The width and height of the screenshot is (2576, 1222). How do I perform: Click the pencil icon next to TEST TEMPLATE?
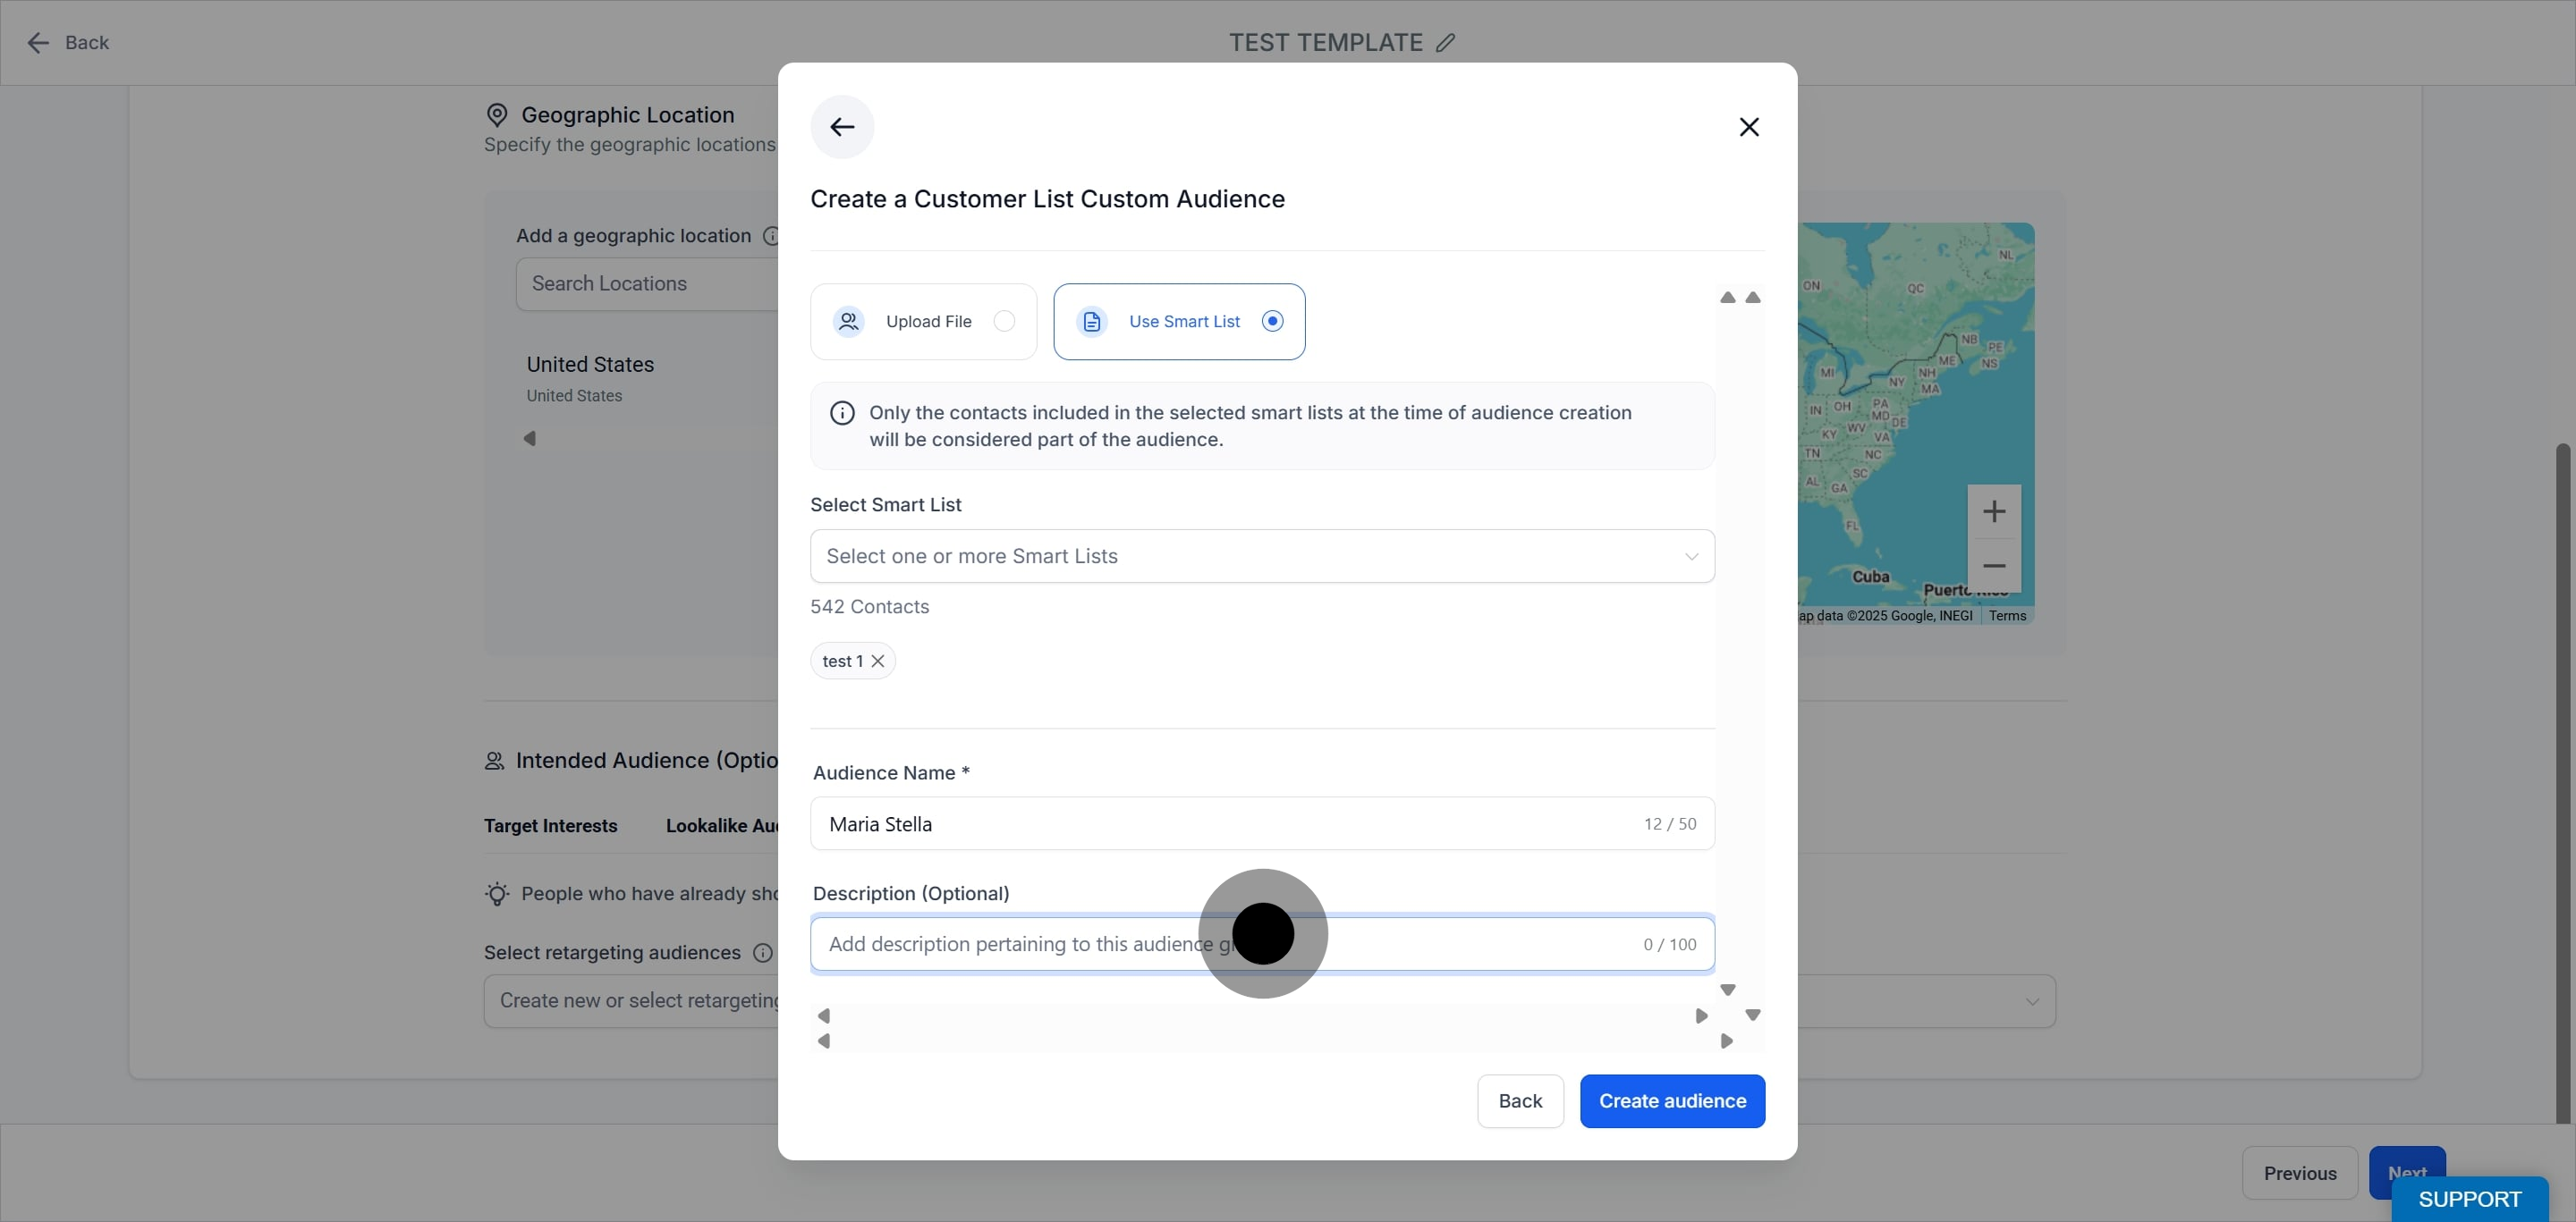[1445, 43]
